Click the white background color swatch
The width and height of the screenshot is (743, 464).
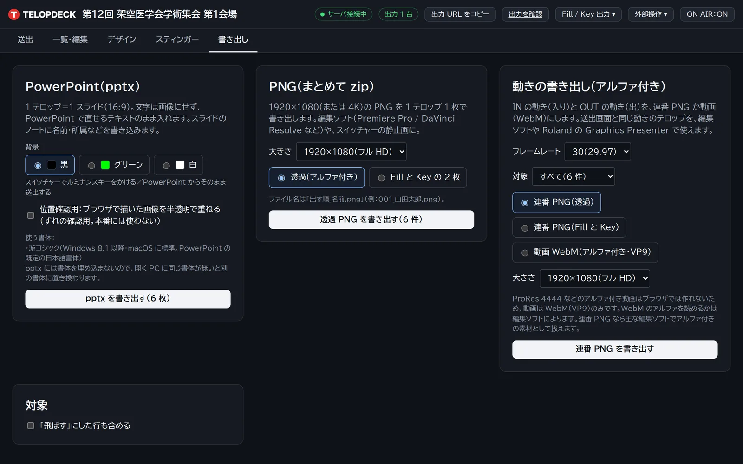[x=180, y=165]
